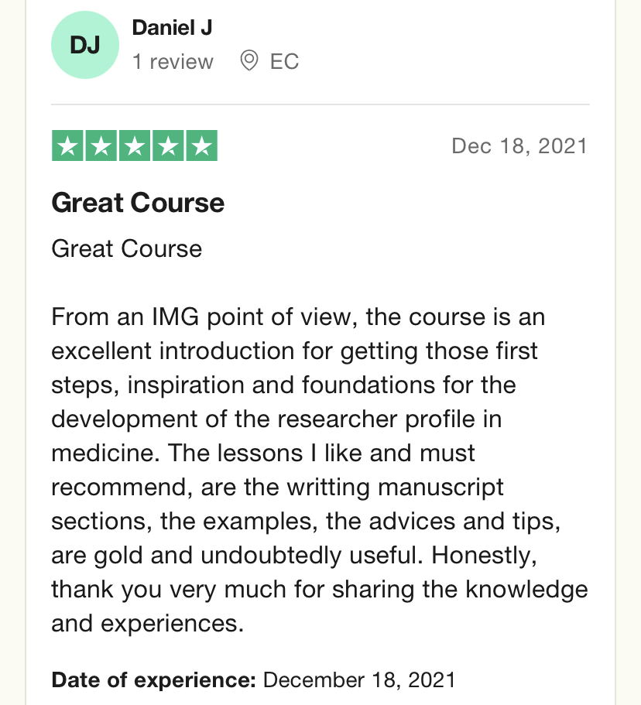
Task: Click the December 18, 2021 experience date
Action: [x=359, y=679]
